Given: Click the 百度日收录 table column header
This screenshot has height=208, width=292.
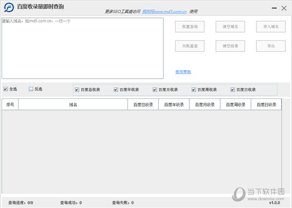Looking at the screenshot, I should 266,104.
